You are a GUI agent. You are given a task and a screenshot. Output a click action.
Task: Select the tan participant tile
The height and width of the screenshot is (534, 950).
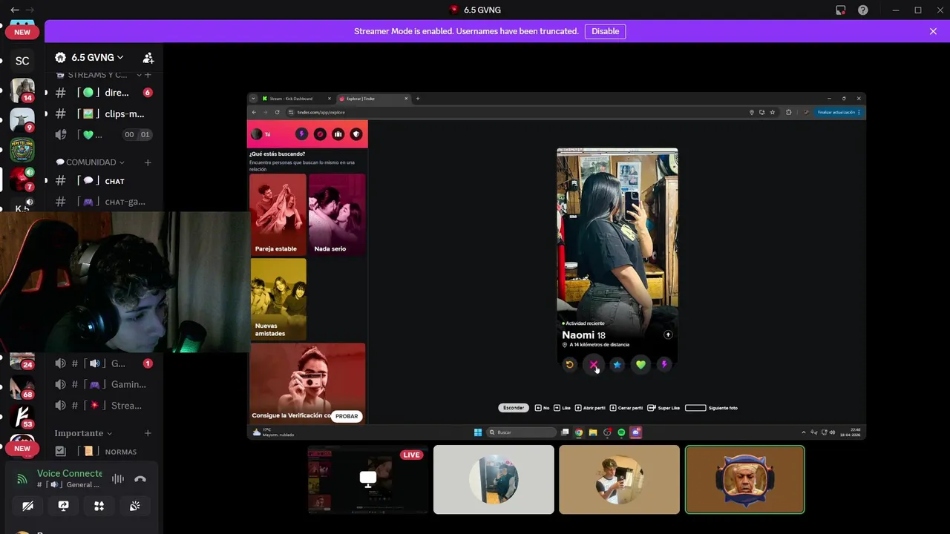point(619,479)
